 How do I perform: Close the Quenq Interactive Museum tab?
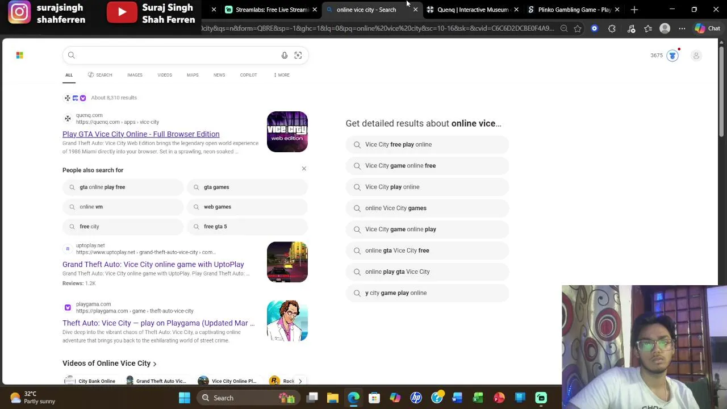[516, 10]
